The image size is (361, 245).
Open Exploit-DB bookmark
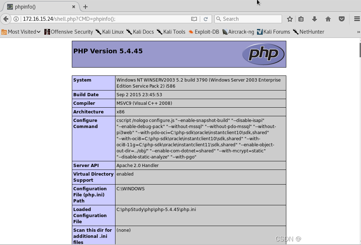coord(204,32)
